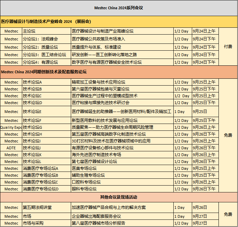Select '研发创新——医工创新转化落地之路' cell
The width and height of the screenshot is (238, 227).
(122, 55)
